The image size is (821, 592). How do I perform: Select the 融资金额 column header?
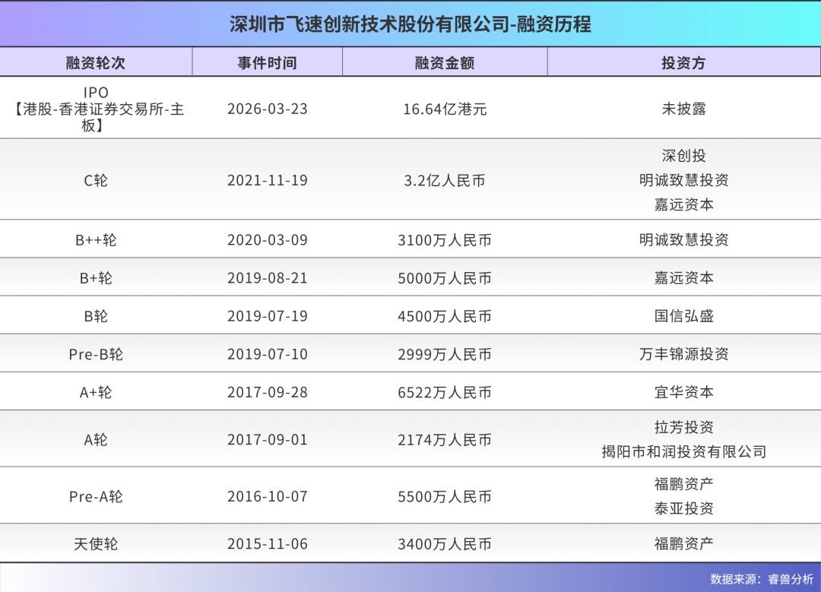pos(445,63)
